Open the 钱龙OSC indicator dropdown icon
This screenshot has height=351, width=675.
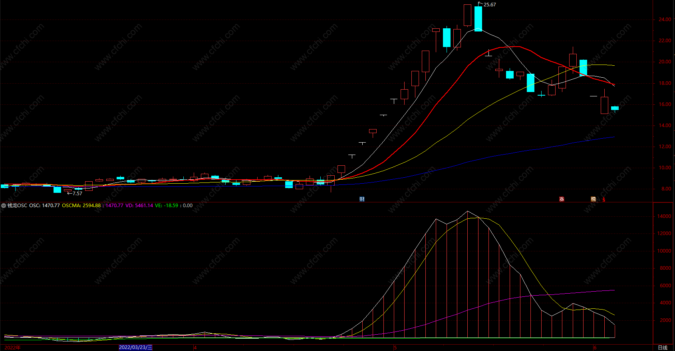4,206
